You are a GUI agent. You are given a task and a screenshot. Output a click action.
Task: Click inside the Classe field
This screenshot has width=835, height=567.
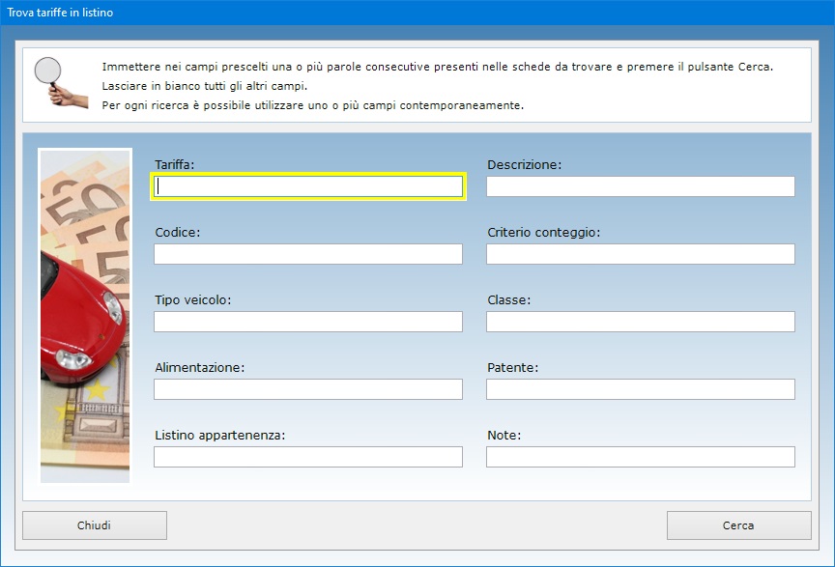point(640,322)
